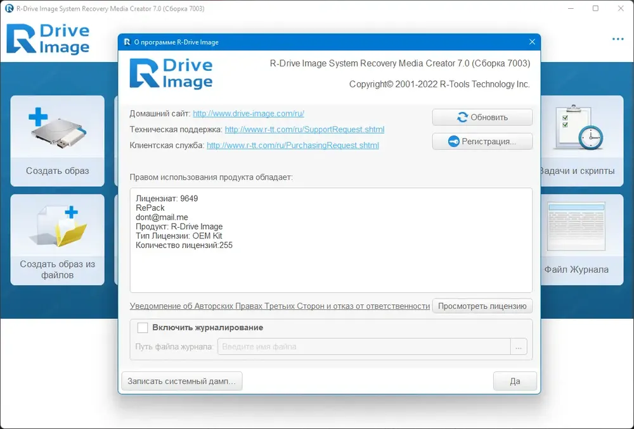This screenshot has width=634, height=429.
Task: Enable the Включить журналирование checkbox
Action: pos(142,328)
